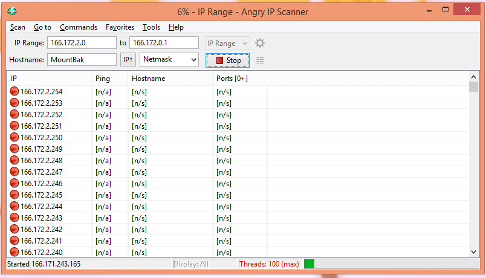
Task: Click the end IP field 166.172.0.1
Action: pos(164,43)
